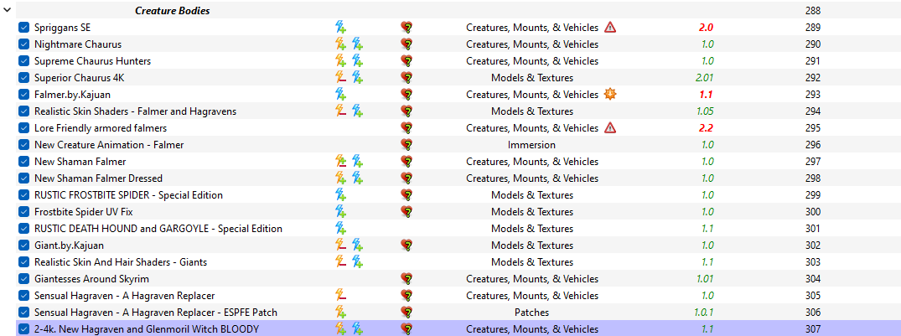This screenshot has height=336, width=901.
Task: Click the warning triangle on Lore Friendly armored falmers
Action: point(610,128)
